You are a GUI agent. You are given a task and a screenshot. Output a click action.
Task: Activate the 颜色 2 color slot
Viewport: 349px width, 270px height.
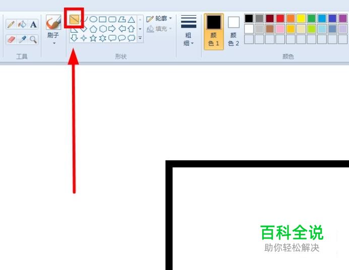click(x=234, y=32)
